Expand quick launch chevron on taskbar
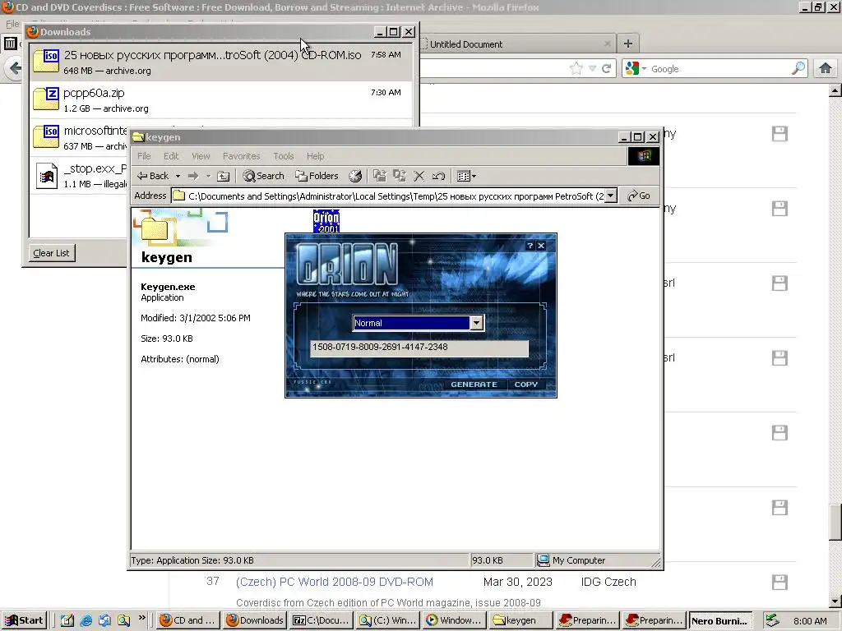Screen dimensions: 842x631 [141, 618]
